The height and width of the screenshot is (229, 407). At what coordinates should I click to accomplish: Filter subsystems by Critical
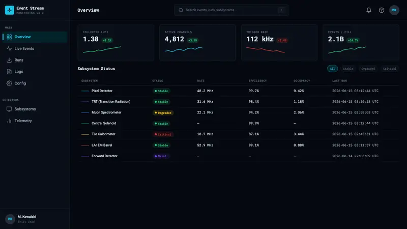pyautogui.click(x=390, y=69)
